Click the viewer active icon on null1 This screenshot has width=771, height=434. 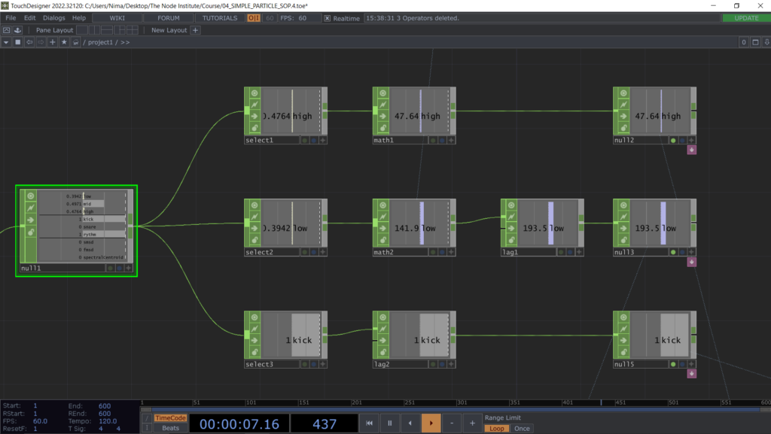(30, 196)
